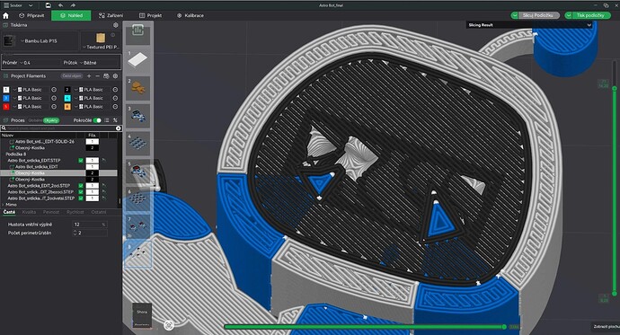Open Tiskárna section settings gear
Viewport: 620px width, 335px height.
(115, 25)
